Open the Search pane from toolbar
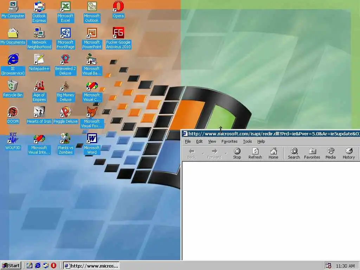360x270 pixels. tap(294, 153)
